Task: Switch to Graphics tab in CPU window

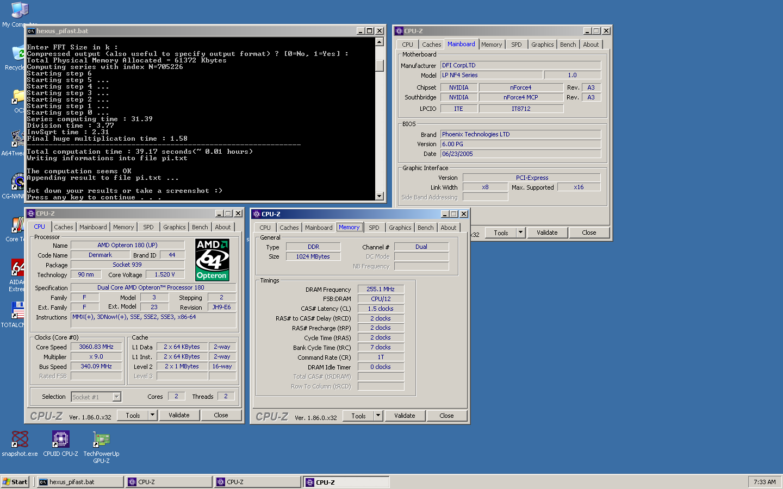Action: point(175,227)
